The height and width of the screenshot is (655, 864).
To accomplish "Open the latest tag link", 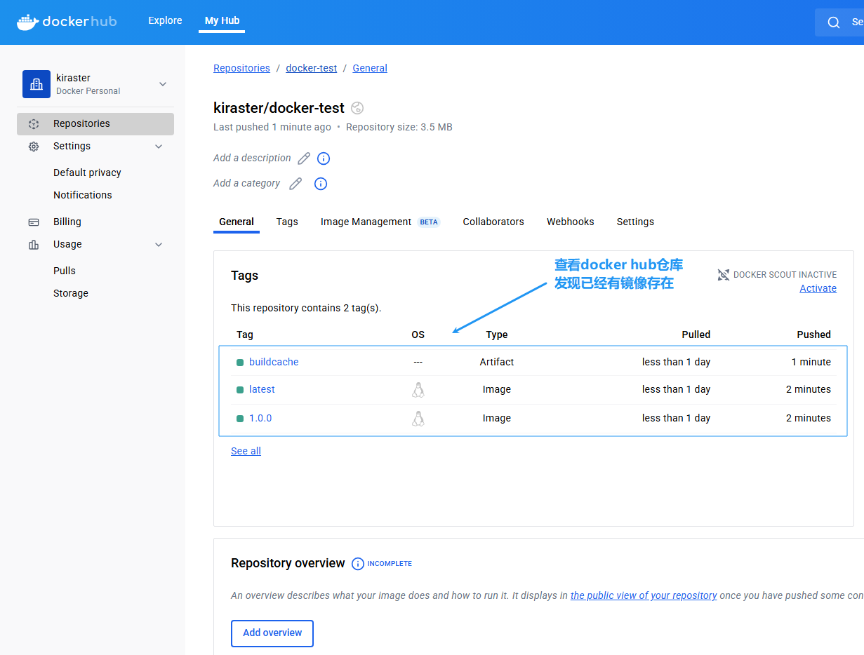I will (x=262, y=389).
